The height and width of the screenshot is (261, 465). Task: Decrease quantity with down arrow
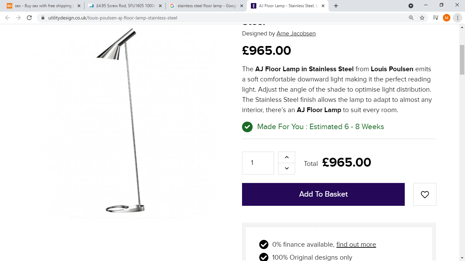(x=287, y=168)
